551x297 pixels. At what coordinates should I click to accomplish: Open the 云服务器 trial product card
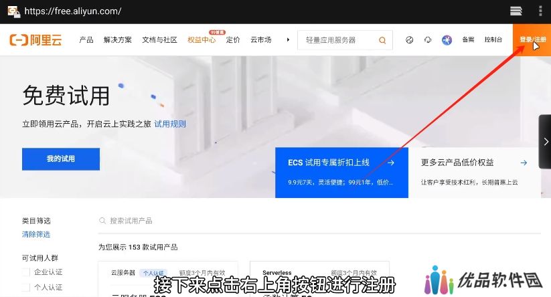(x=168, y=279)
